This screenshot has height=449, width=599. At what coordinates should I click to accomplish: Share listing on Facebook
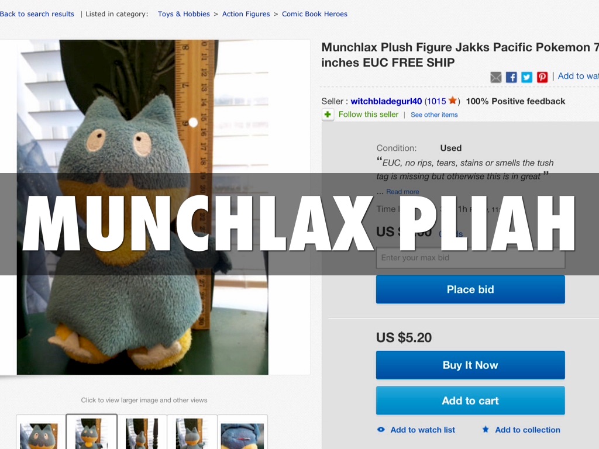tap(511, 77)
